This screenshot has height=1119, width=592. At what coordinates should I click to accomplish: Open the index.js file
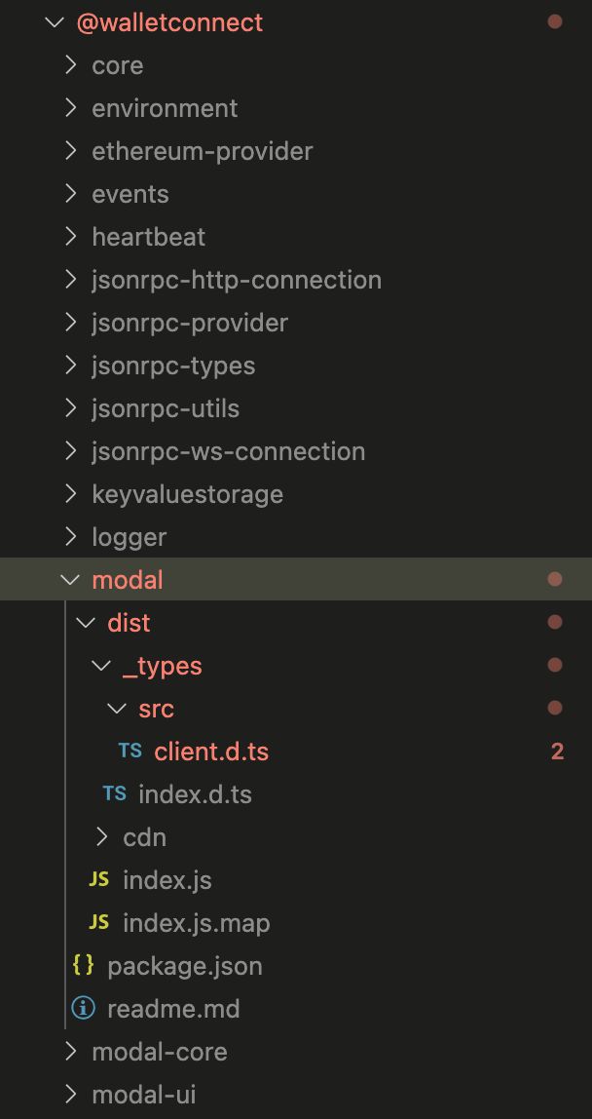pyautogui.click(x=166, y=880)
